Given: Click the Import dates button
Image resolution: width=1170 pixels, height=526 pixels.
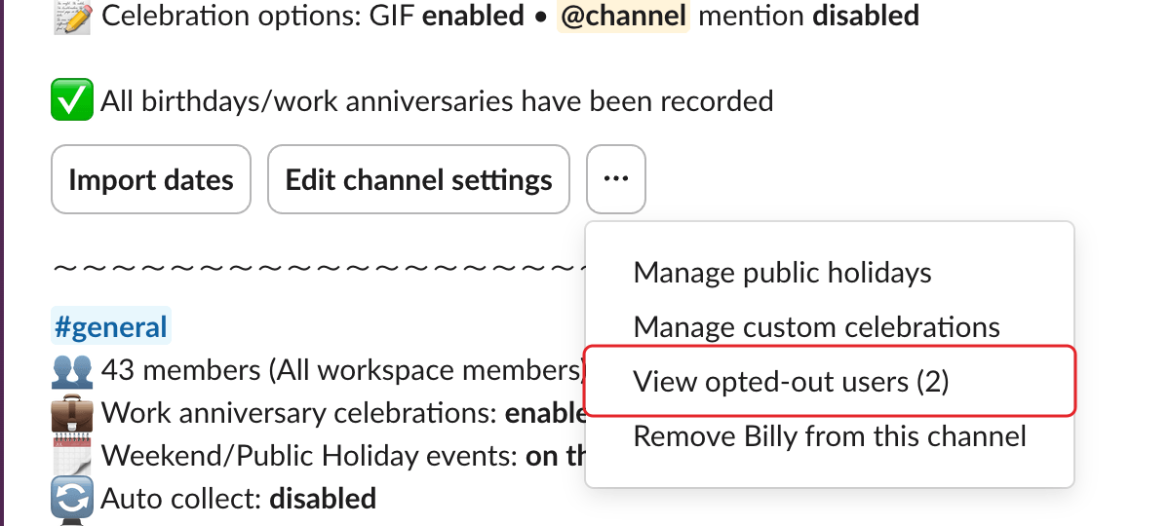Looking at the screenshot, I should (151, 179).
